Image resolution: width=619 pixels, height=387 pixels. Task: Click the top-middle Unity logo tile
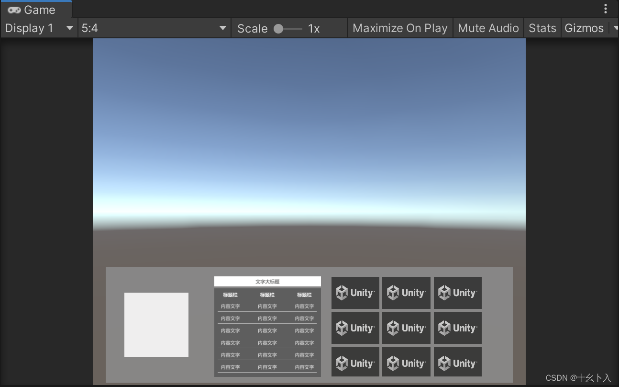(x=406, y=293)
